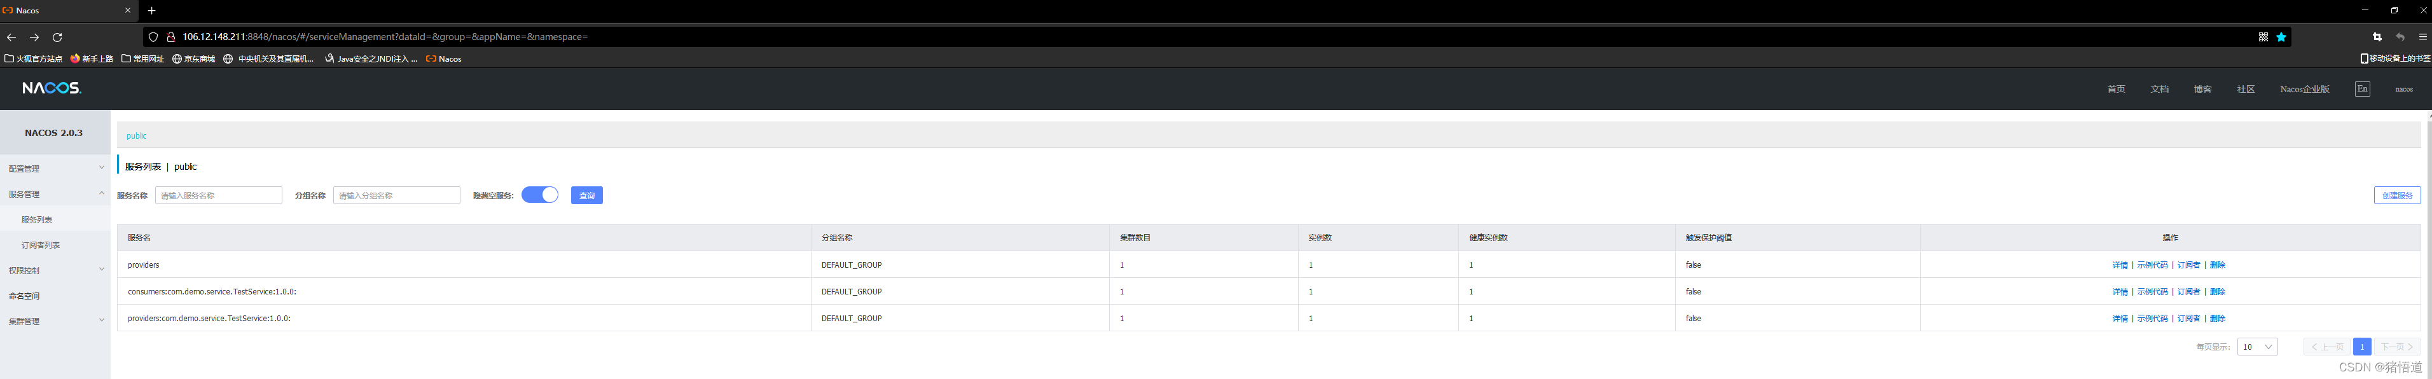Click the NACOS 2.0.3 version label
2432x379 pixels.
pos(54,132)
